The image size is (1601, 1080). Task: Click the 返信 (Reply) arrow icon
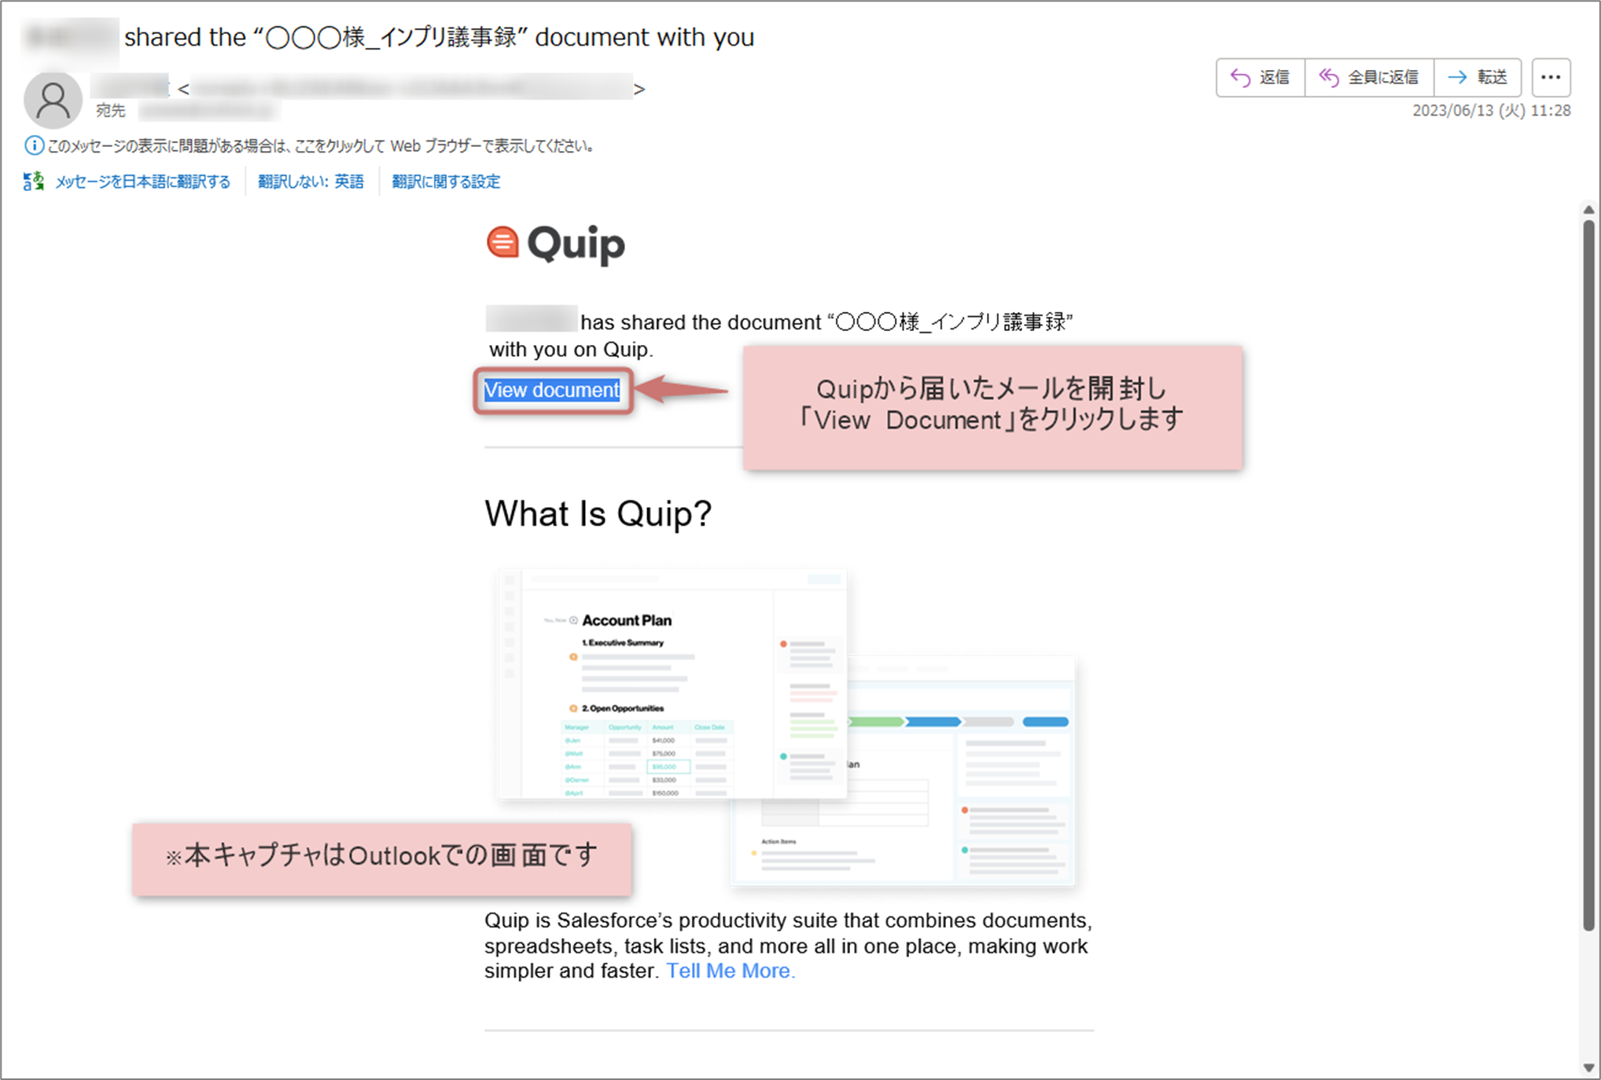pyautogui.click(x=1241, y=77)
